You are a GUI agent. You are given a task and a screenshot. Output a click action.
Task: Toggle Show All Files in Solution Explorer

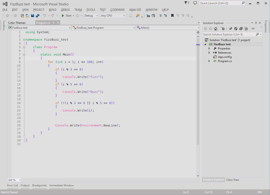(246, 29)
